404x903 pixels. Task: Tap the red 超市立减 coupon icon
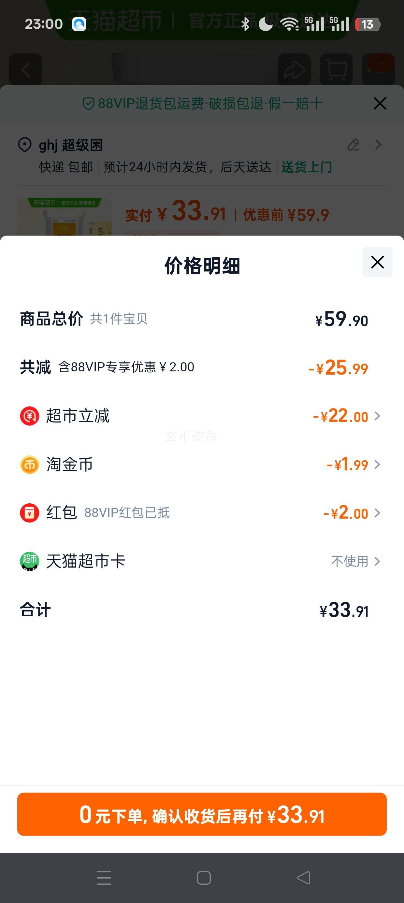tap(29, 416)
